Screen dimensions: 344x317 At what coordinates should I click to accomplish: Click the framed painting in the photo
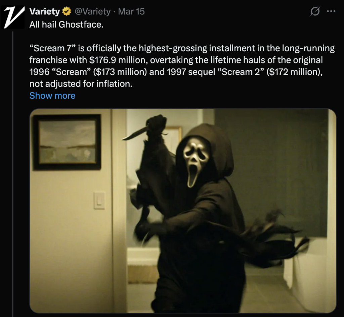[67, 142]
